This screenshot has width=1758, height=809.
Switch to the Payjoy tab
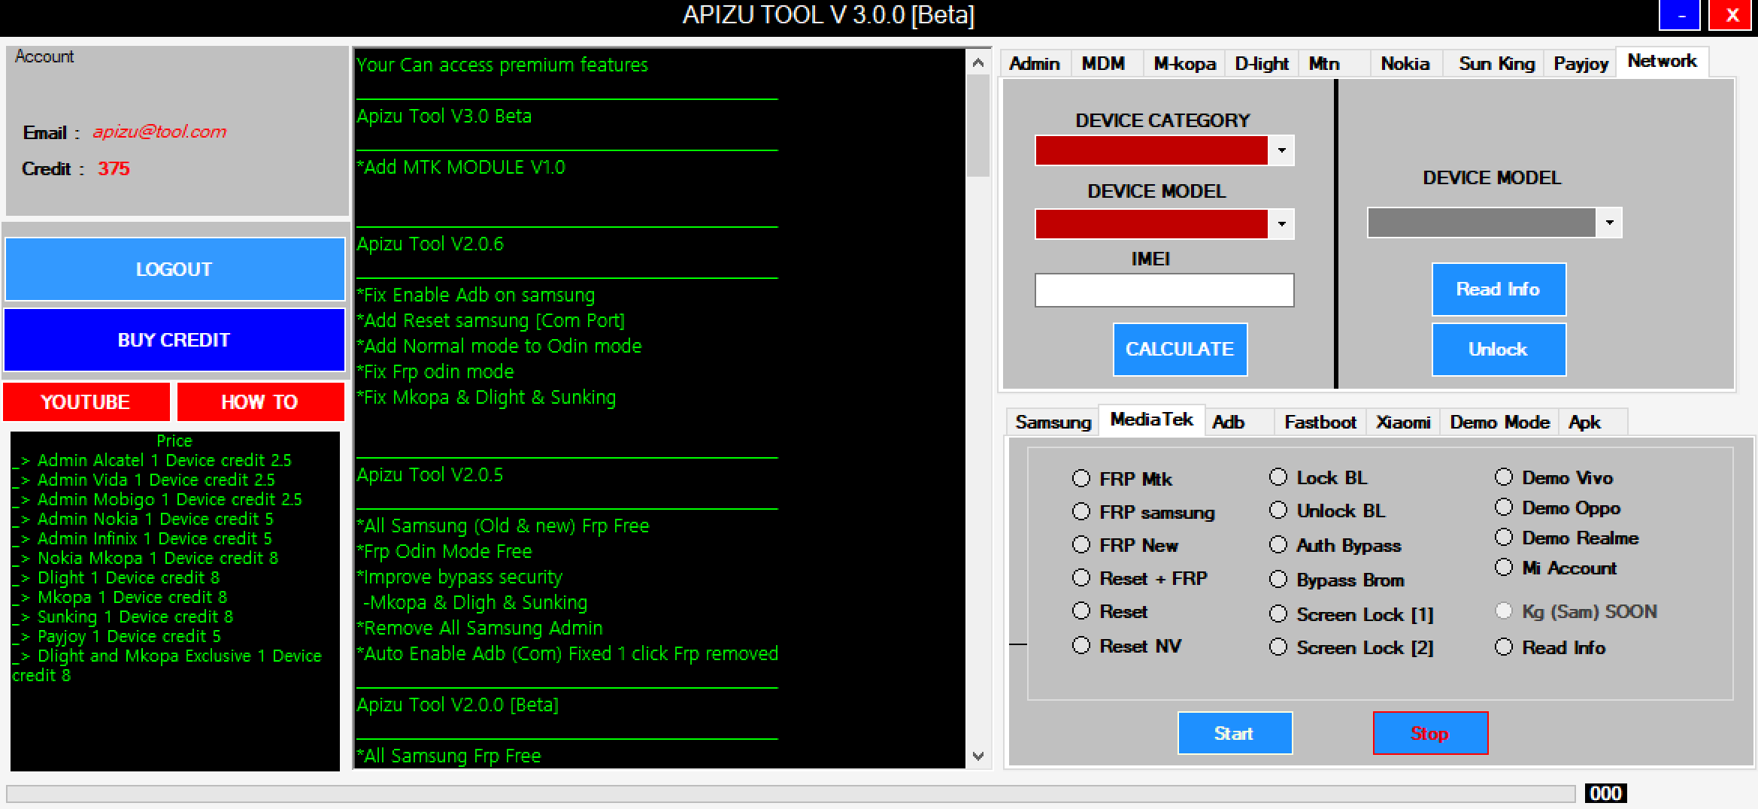coord(1579,63)
